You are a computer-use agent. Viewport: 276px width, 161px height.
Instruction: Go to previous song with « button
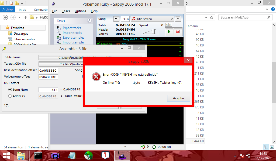[x=116, y=19]
